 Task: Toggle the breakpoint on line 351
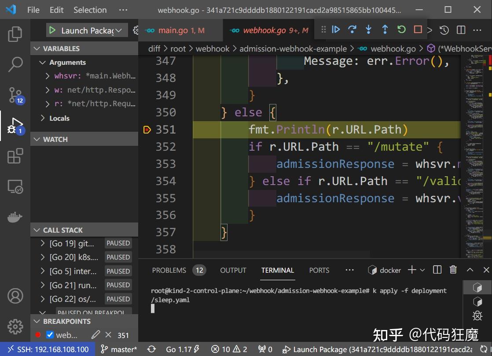click(147, 130)
